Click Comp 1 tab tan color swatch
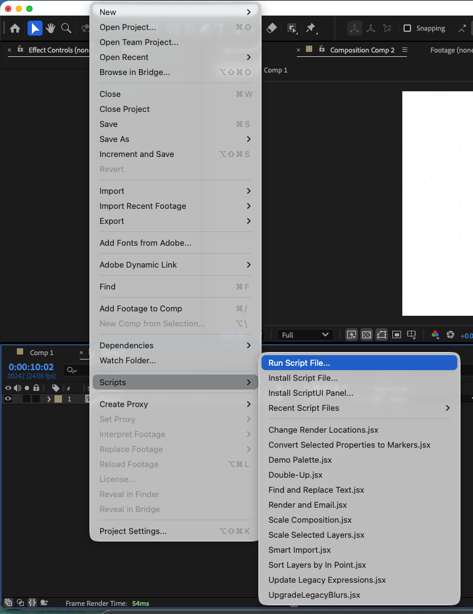The height and width of the screenshot is (614, 473). [20, 351]
